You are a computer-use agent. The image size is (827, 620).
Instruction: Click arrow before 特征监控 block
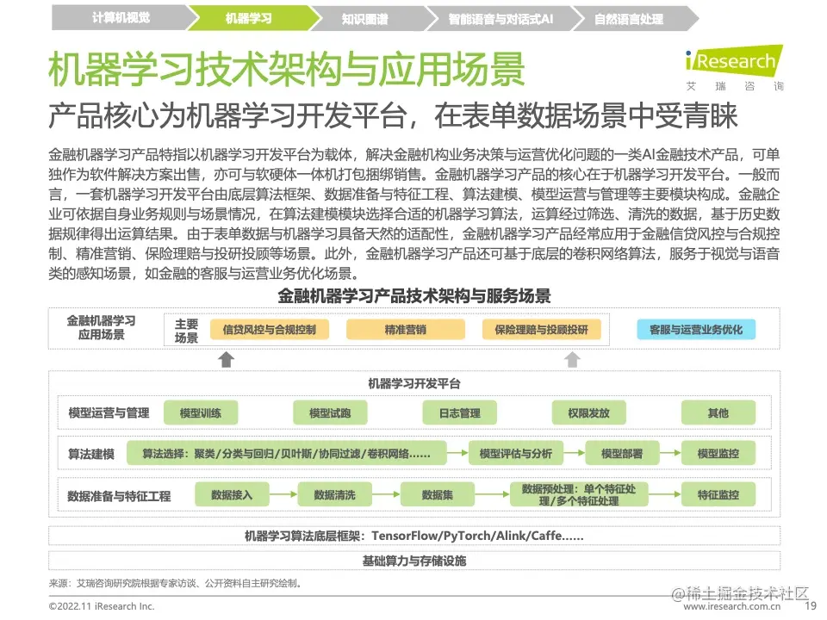click(x=664, y=494)
